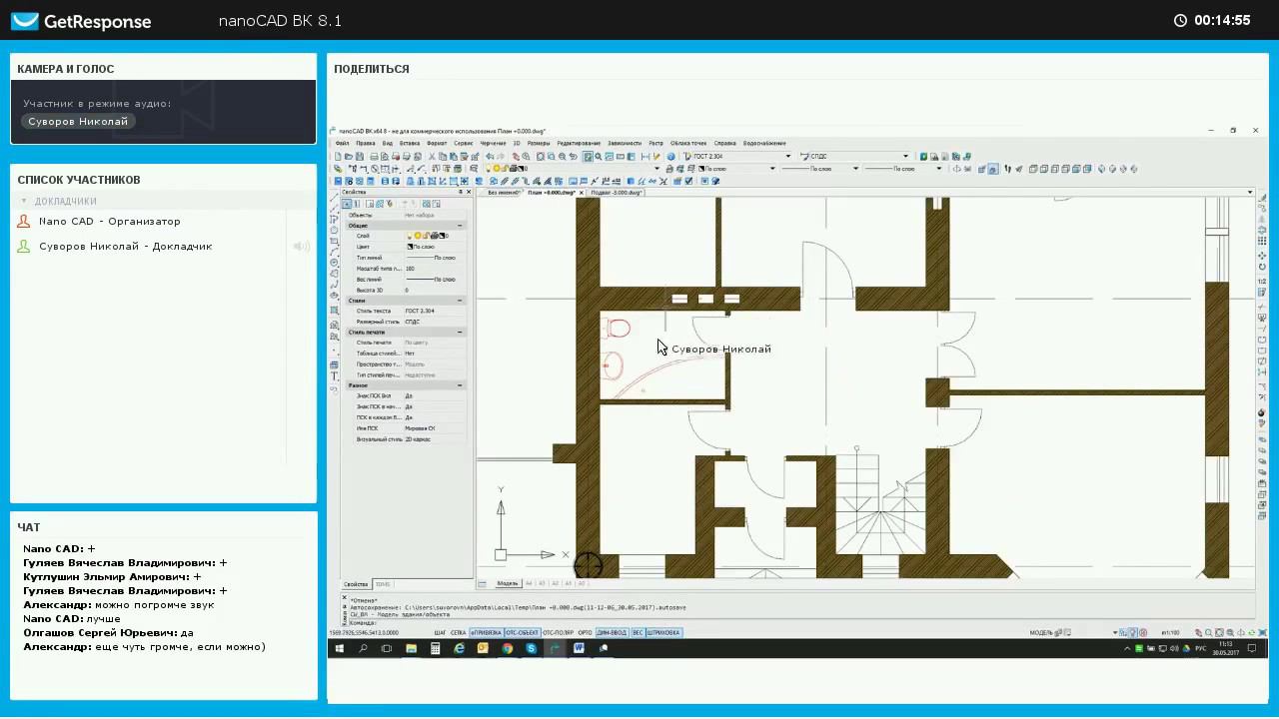Viewport: 1279px width, 719px height.
Task: Click Windows Start button in shared taskbar
Action: tap(339, 648)
